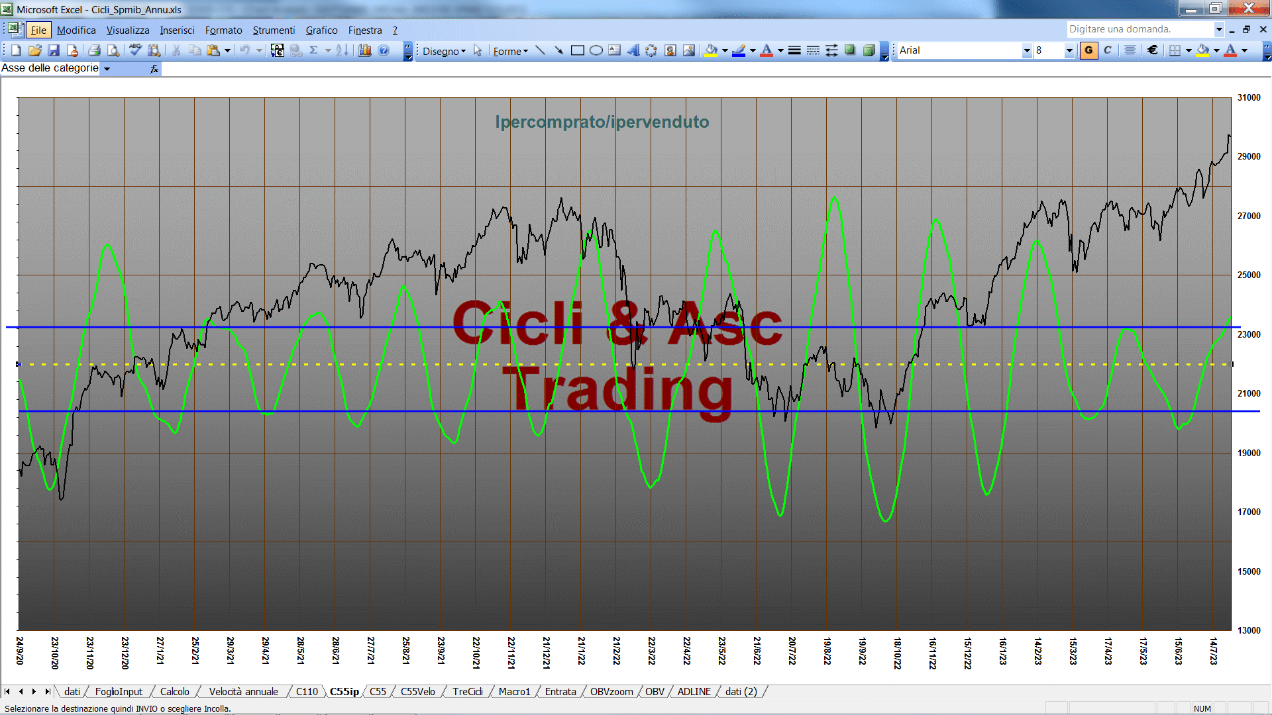Viewport: 1272px width, 715px height.
Task: Open the Formato menu
Action: pyautogui.click(x=223, y=30)
